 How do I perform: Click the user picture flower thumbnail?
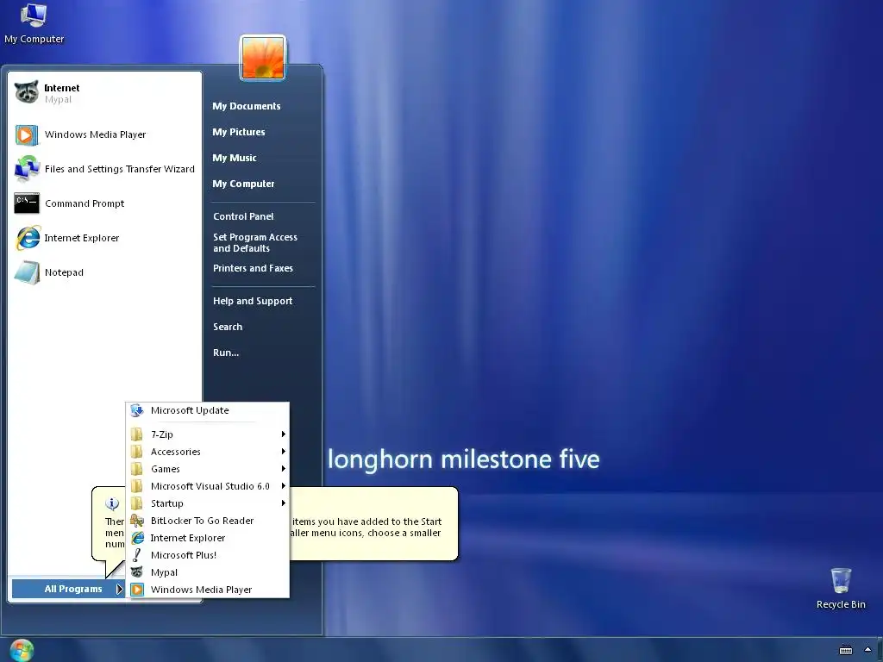click(263, 58)
